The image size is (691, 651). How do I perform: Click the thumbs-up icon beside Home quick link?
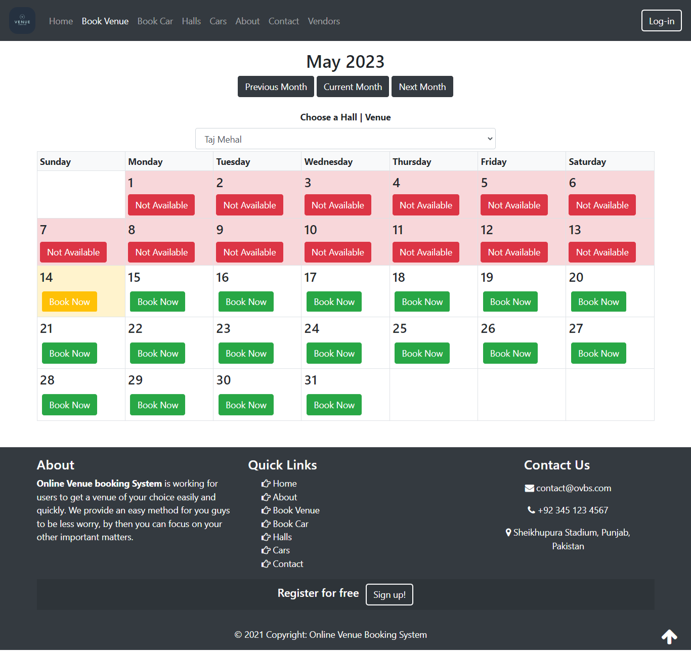click(x=265, y=484)
